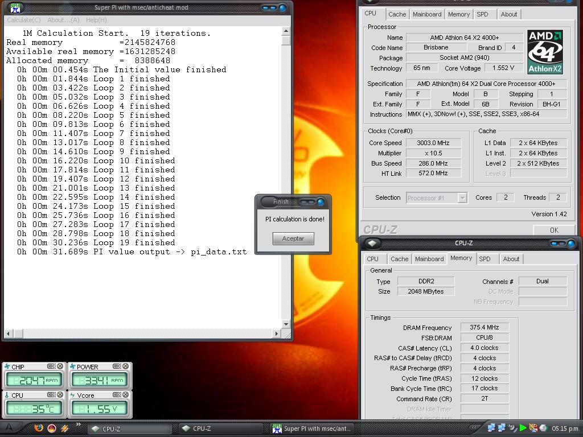Switch to Mainboard tab in lower CPU-Z window
The height and width of the screenshot is (437, 583).
(429, 259)
